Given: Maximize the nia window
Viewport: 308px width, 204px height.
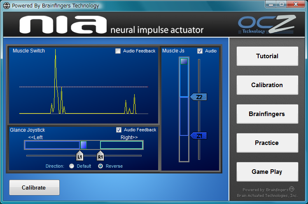Looking at the screenshot, I should point(282,4).
